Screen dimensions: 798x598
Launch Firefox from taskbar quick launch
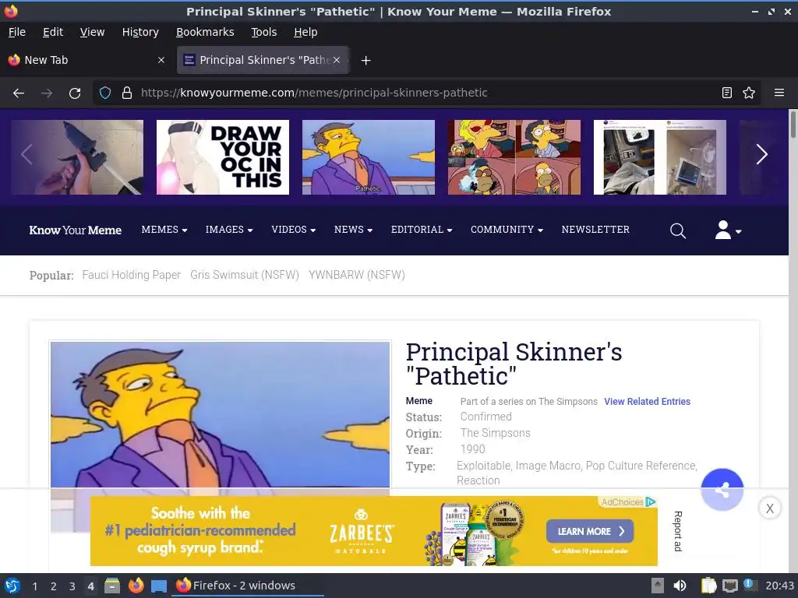136,586
